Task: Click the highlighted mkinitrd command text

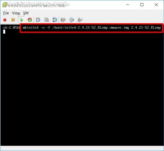Action: [92, 28]
